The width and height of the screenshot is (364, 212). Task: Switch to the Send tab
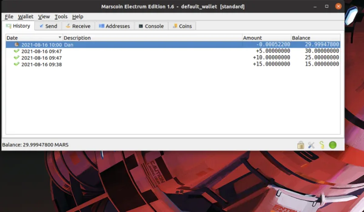47,26
